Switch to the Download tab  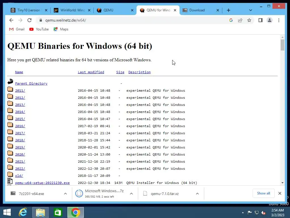click(x=201, y=10)
